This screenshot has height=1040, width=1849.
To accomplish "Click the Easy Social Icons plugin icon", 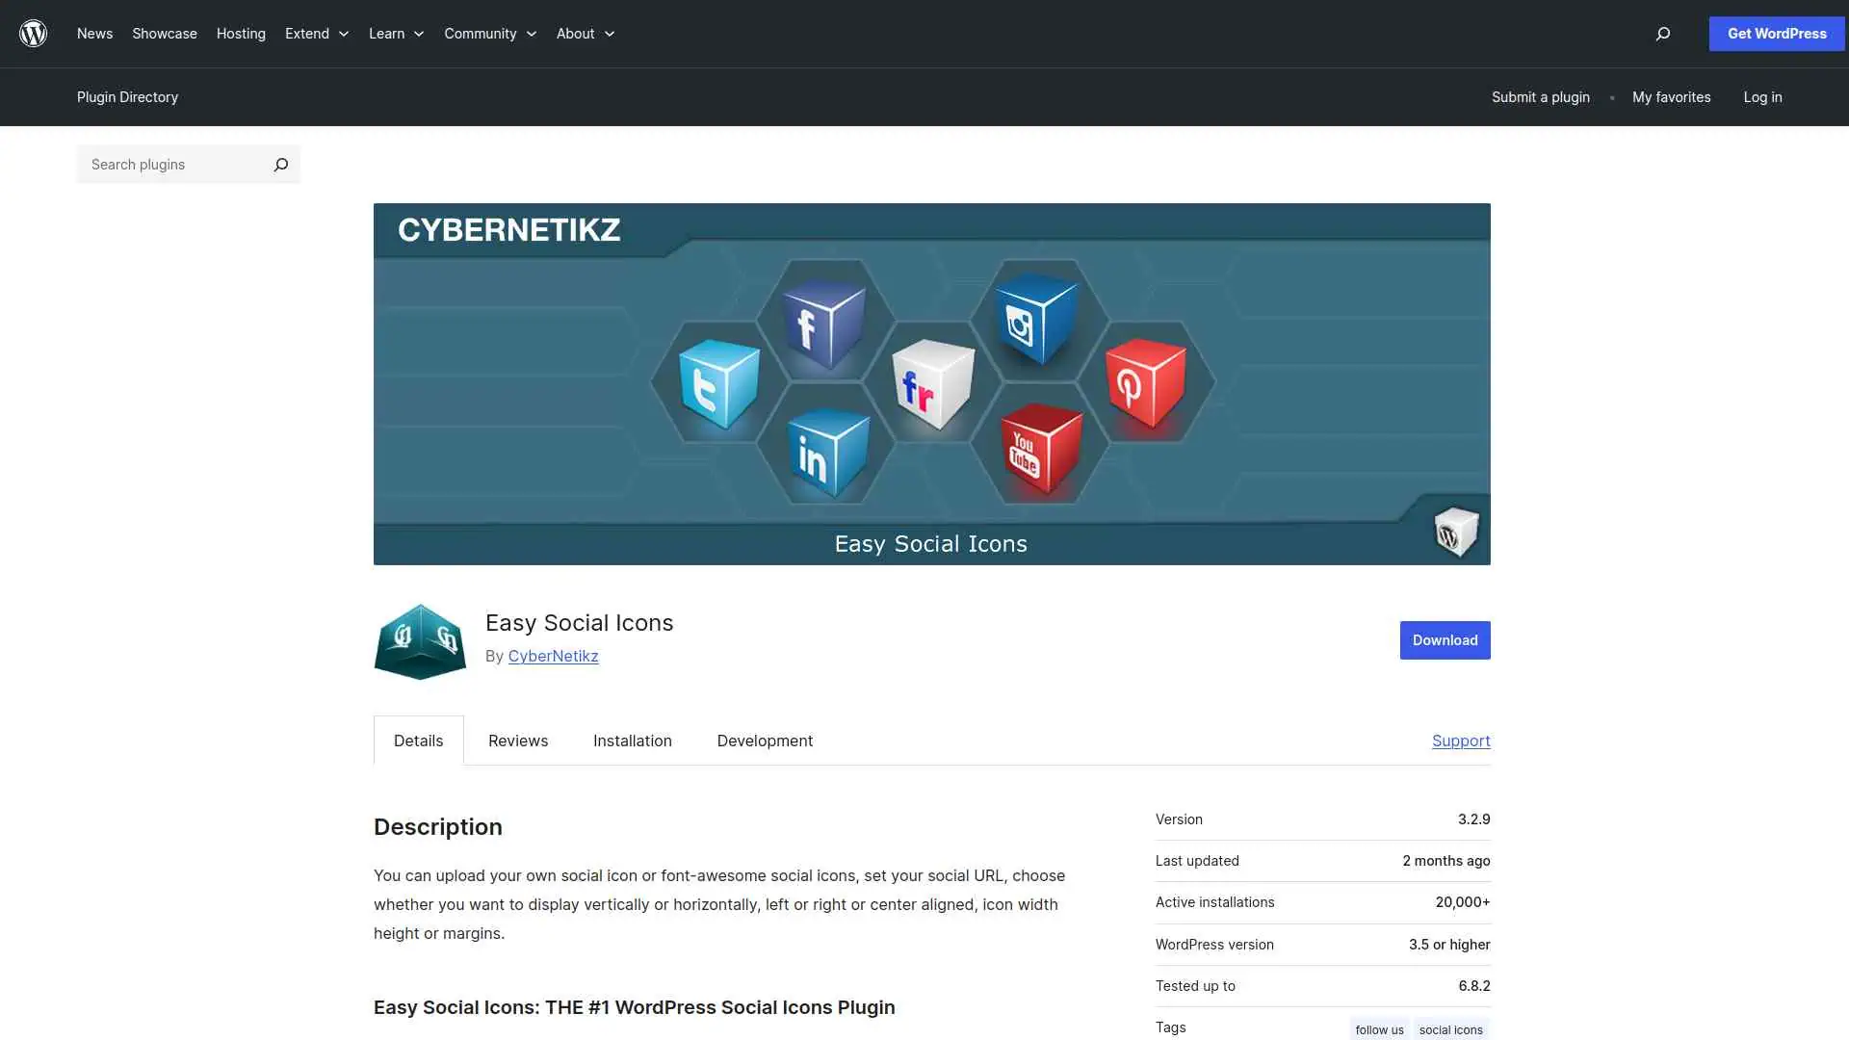I will pyautogui.click(x=419, y=641).
